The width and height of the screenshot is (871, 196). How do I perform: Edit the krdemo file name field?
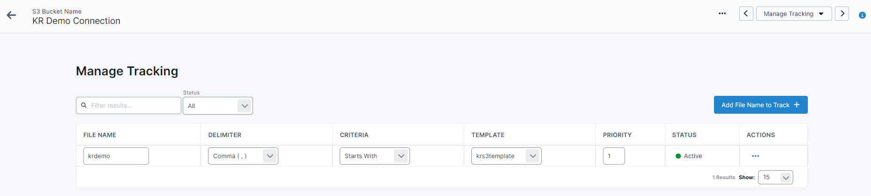coord(116,156)
